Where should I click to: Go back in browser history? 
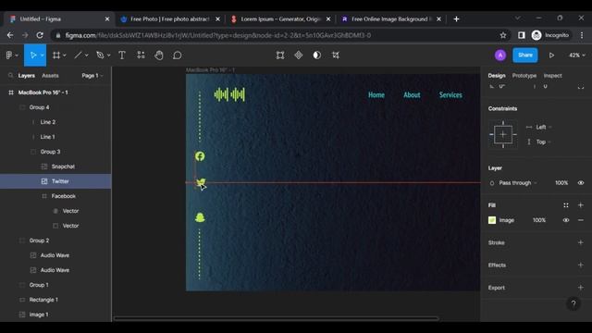(x=10, y=35)
